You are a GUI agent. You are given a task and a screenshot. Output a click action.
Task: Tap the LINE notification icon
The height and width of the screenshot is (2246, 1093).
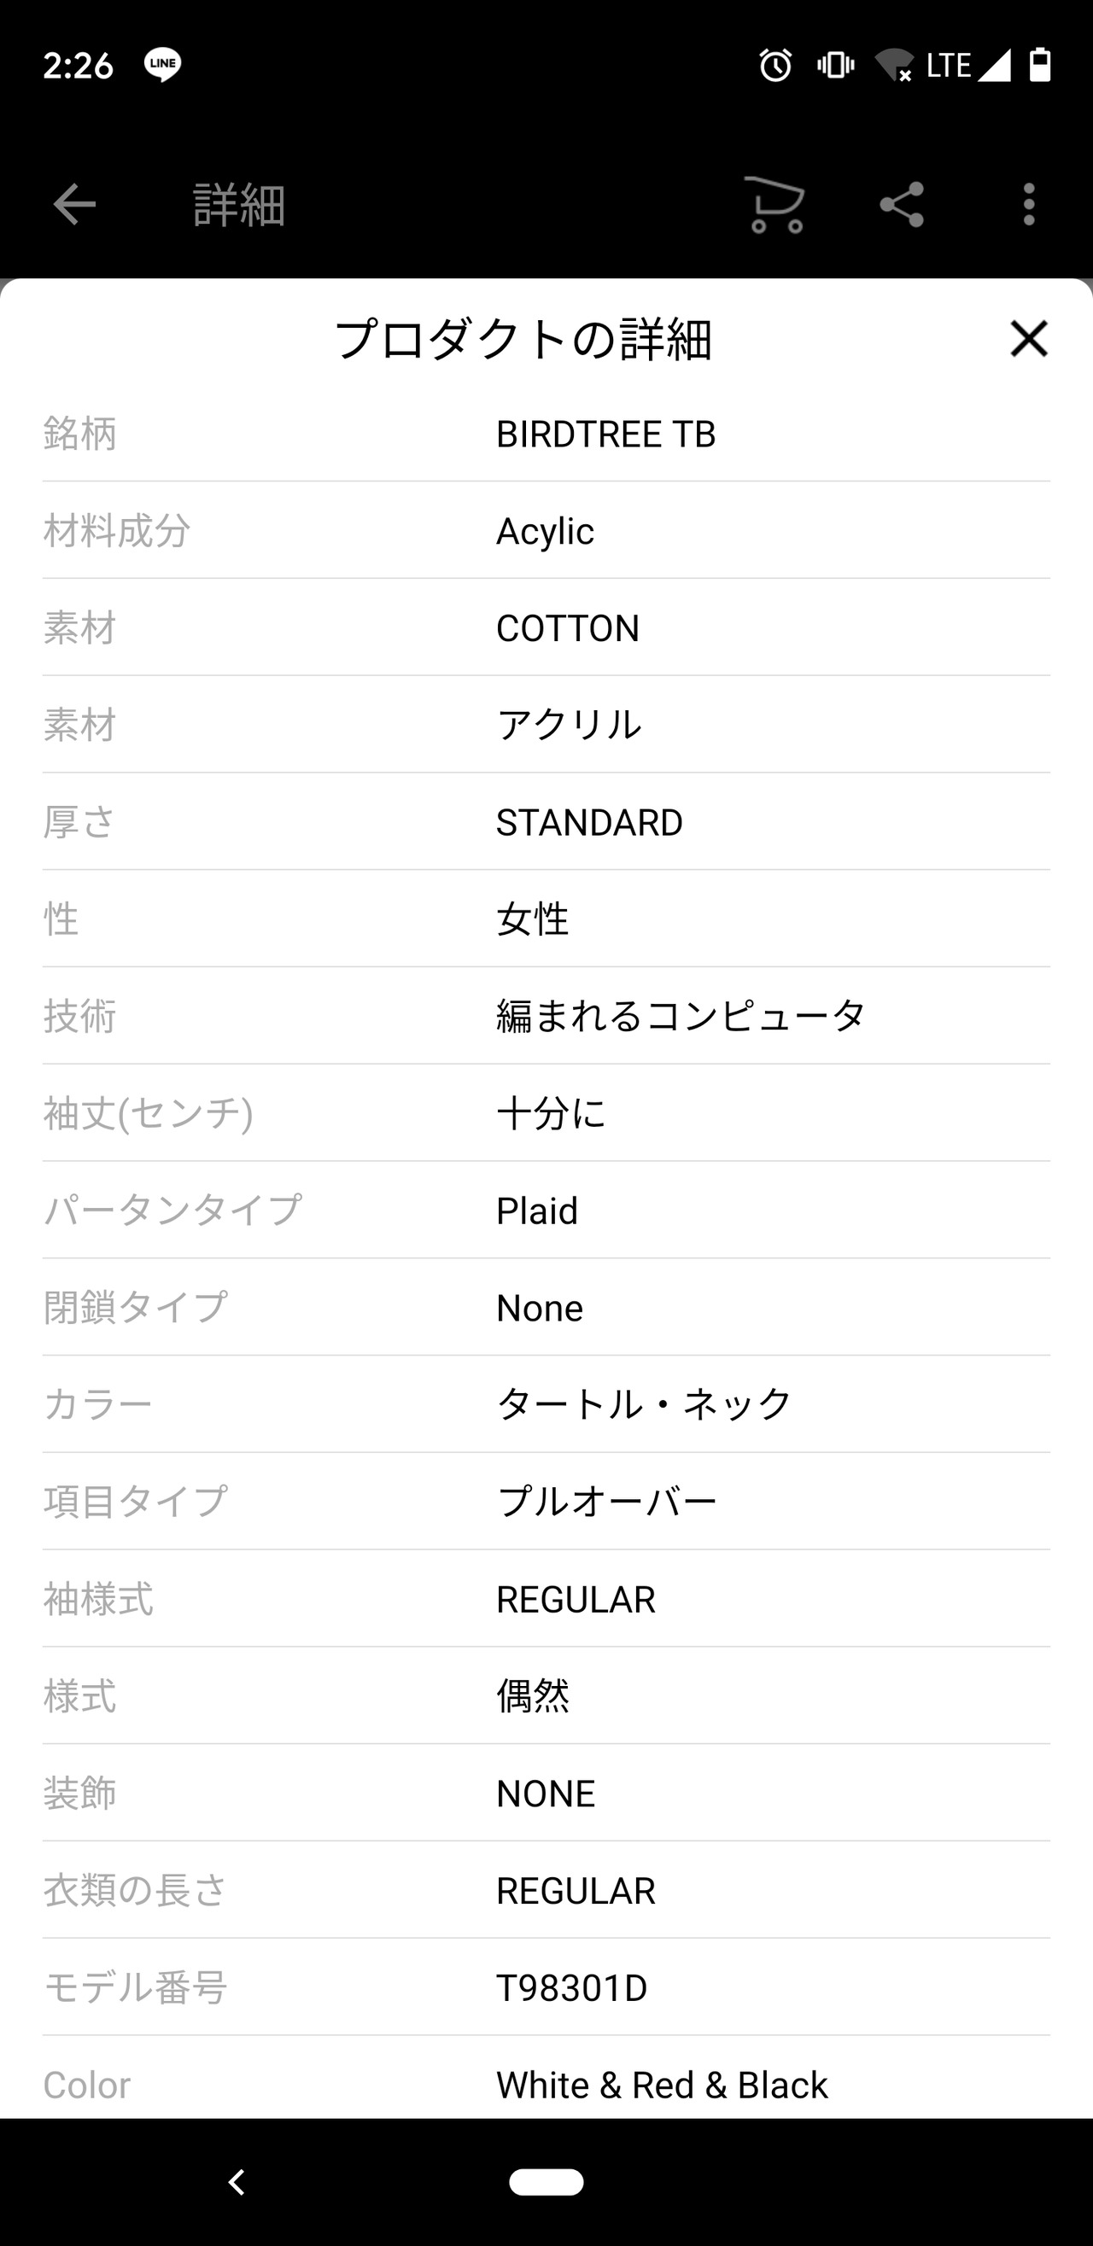[x=163, y=65]
